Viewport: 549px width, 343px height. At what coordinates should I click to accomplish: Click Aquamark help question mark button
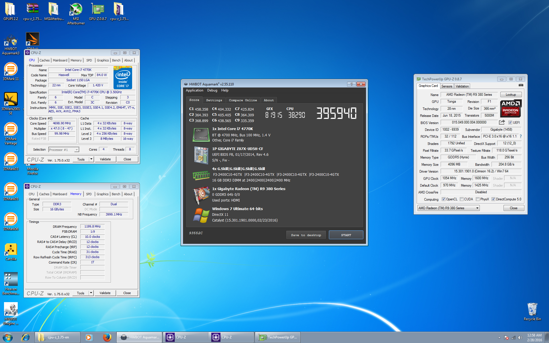(351, 84)
